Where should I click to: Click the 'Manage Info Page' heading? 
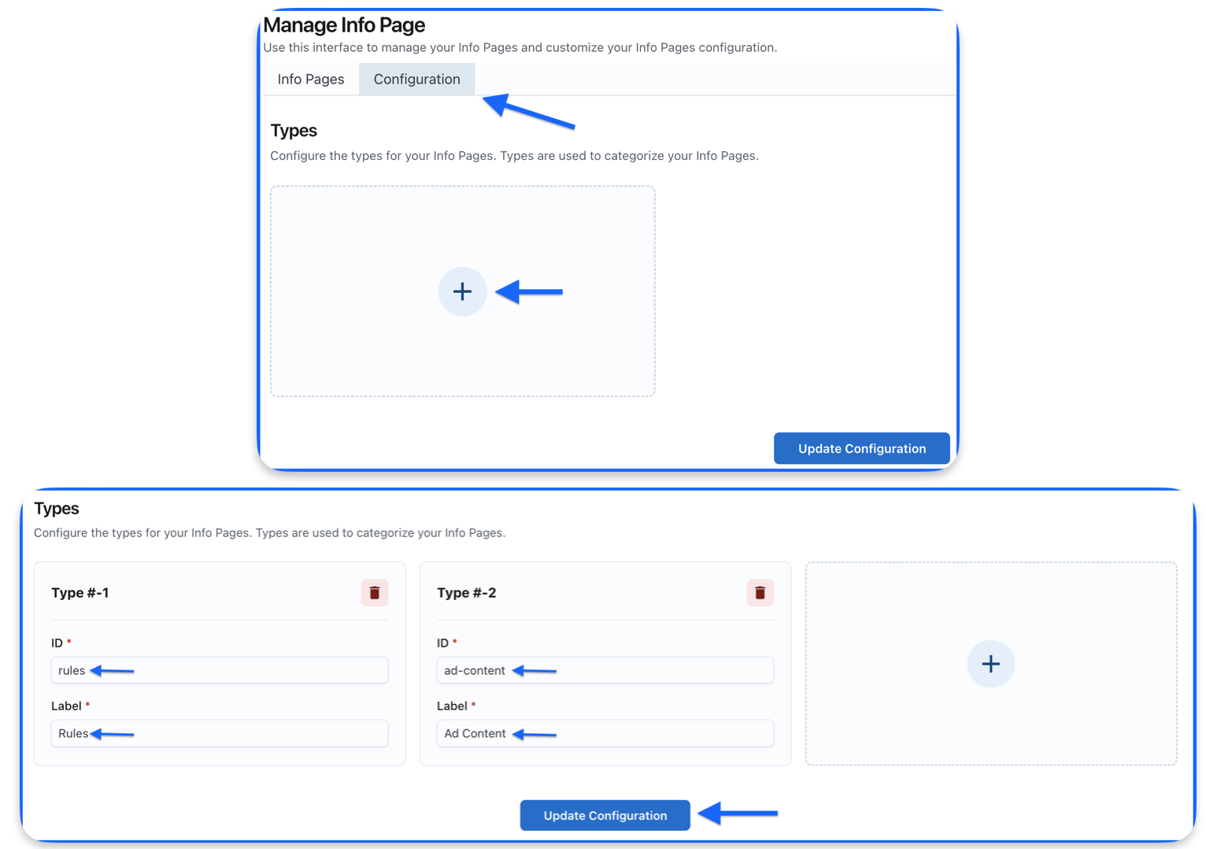tap(344, 25)
